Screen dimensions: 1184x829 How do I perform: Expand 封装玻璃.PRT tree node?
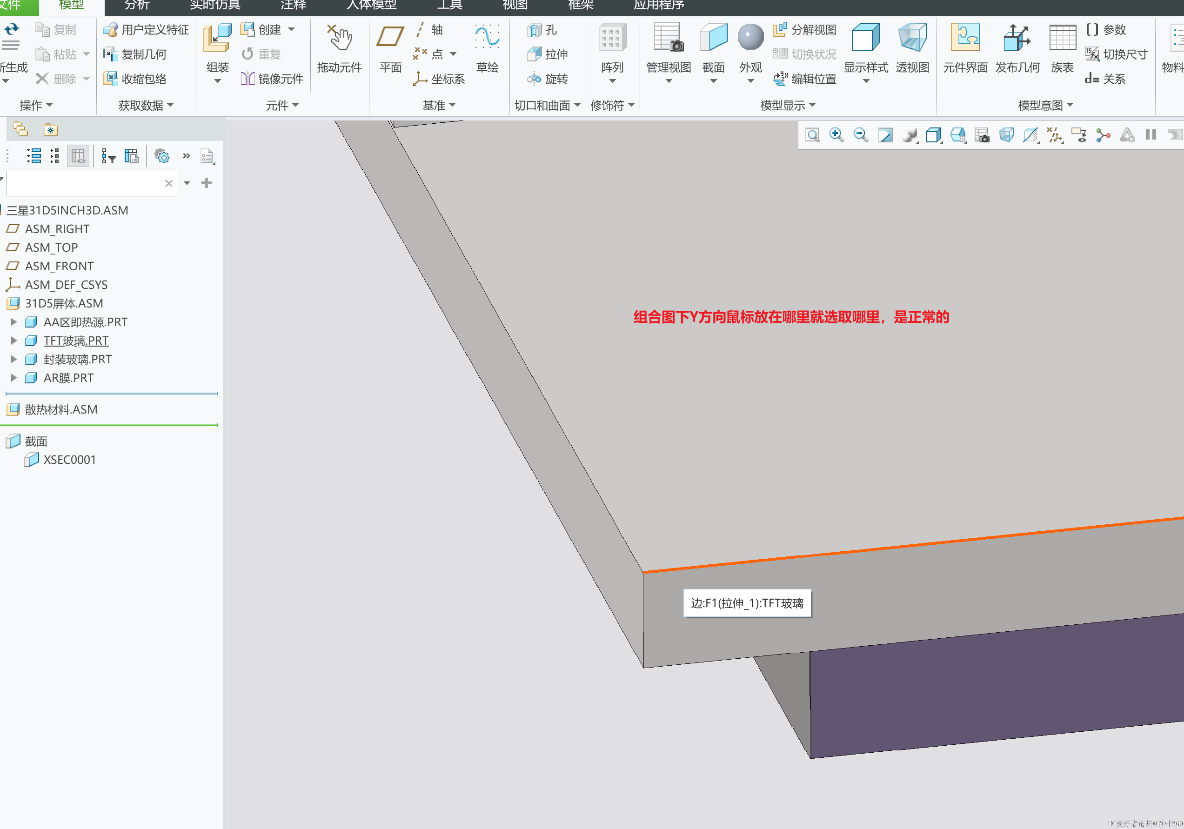[14, 359]
